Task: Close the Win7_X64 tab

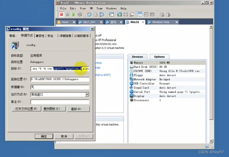Action: coord(101,22)
